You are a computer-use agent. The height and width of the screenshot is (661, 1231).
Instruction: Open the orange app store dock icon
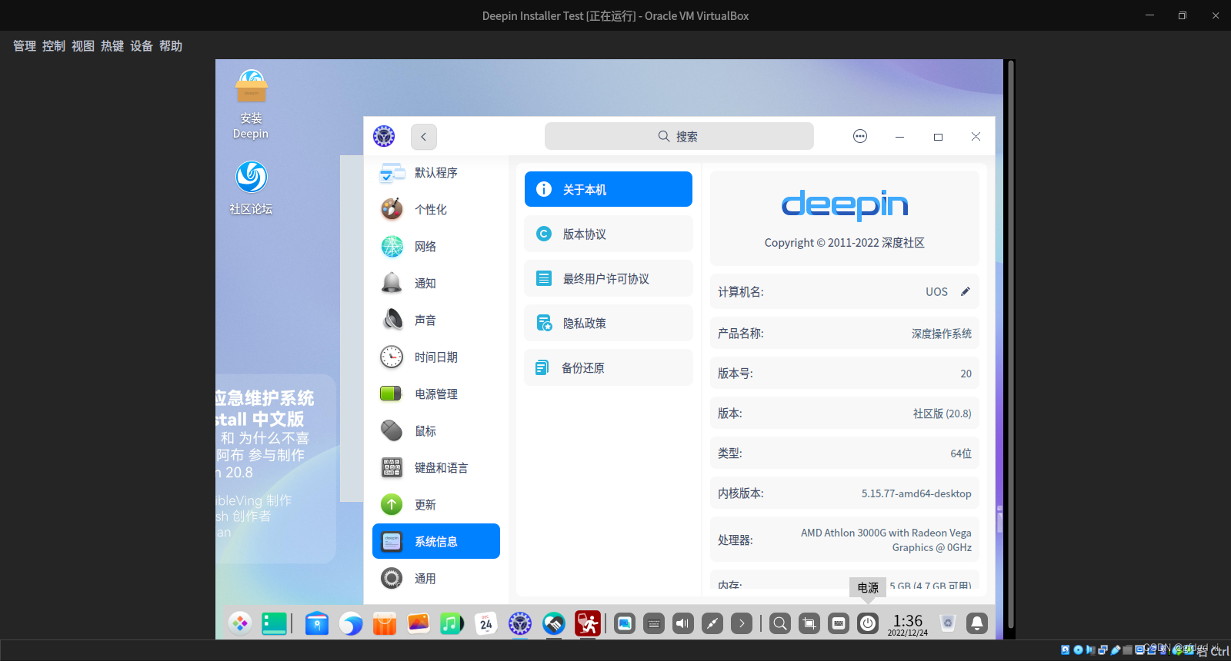coord(385,623)
